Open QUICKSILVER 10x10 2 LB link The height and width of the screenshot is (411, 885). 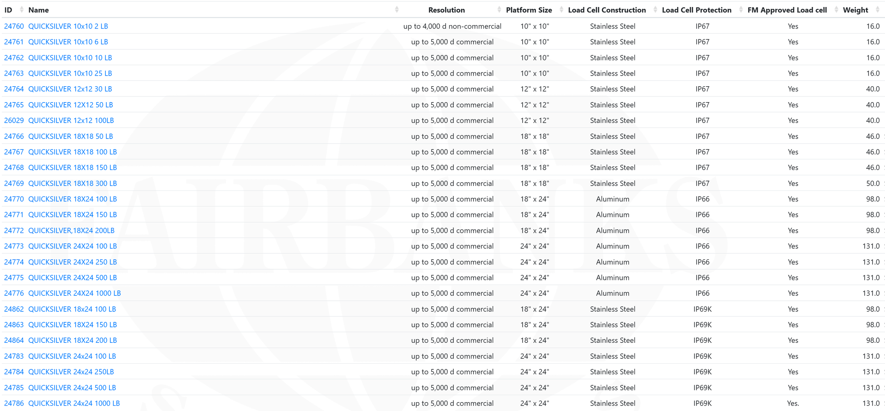click(x=68, y=26)
